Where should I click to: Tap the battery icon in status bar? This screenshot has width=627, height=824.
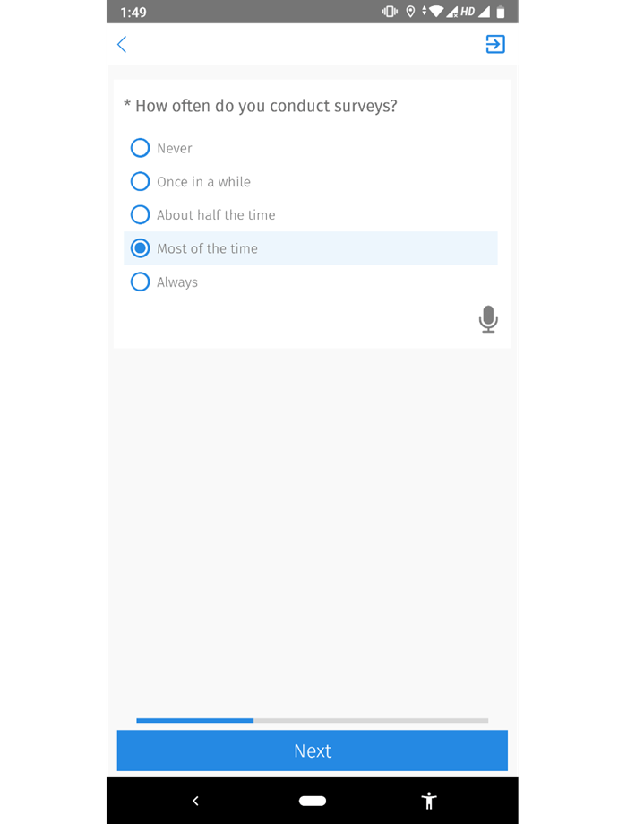pos(501,12)
